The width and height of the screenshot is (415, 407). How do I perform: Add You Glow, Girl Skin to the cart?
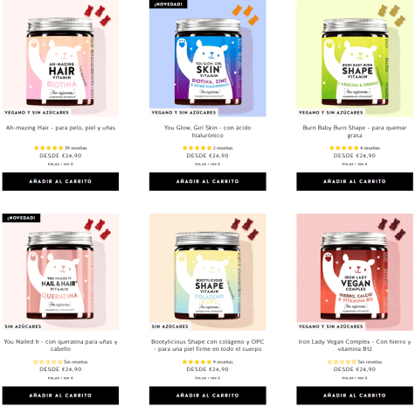pyautogui.click(x=208, y=181)
